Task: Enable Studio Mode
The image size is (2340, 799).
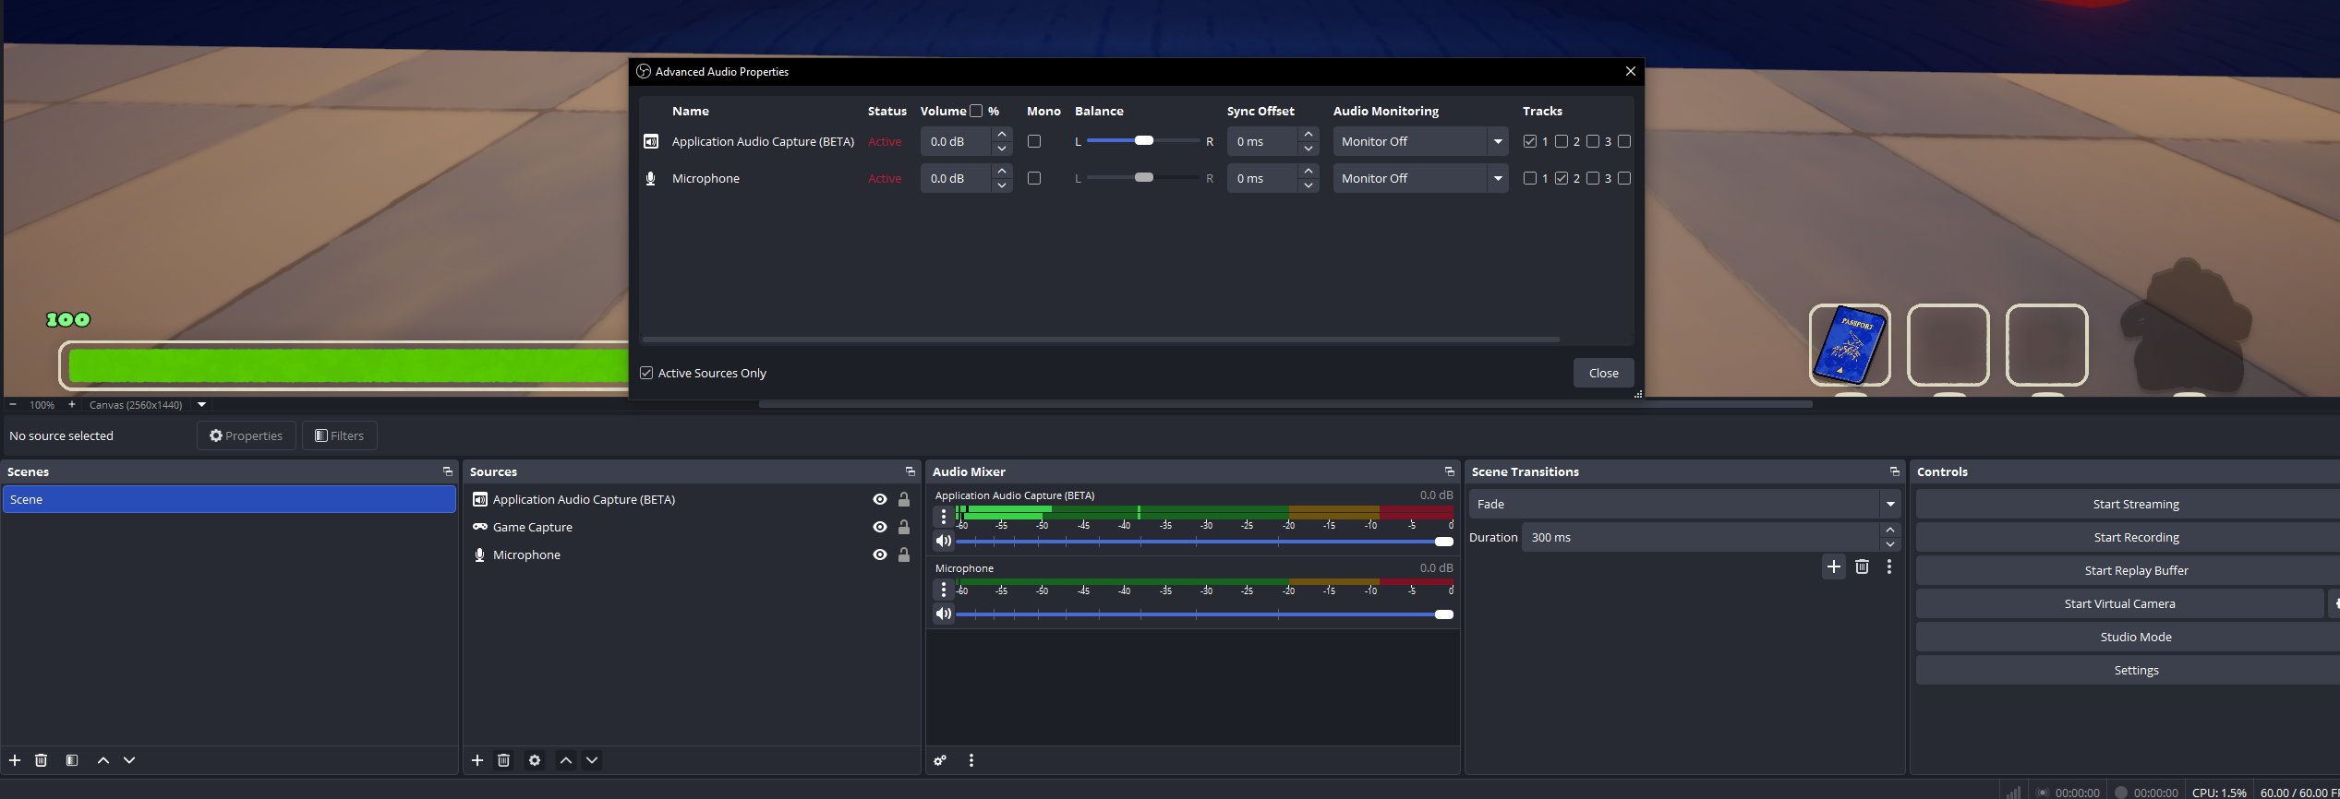Action: (x=2135, y=637)
